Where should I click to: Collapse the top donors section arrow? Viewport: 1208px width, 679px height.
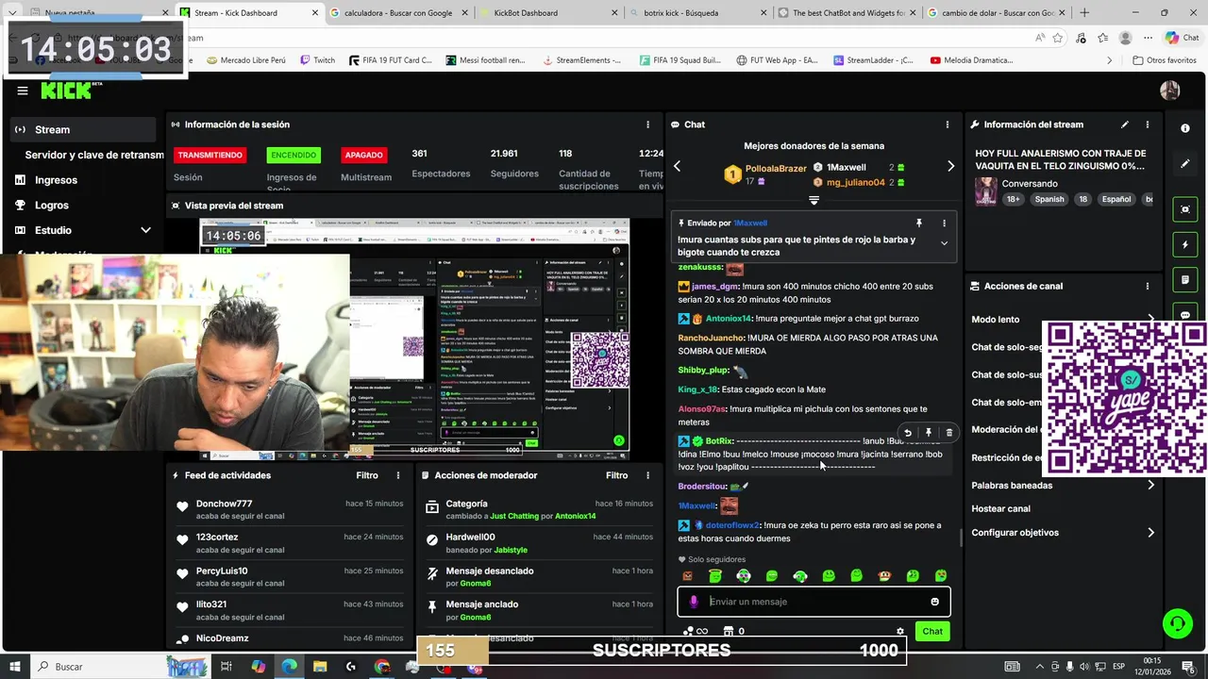[x=814, y=200]
